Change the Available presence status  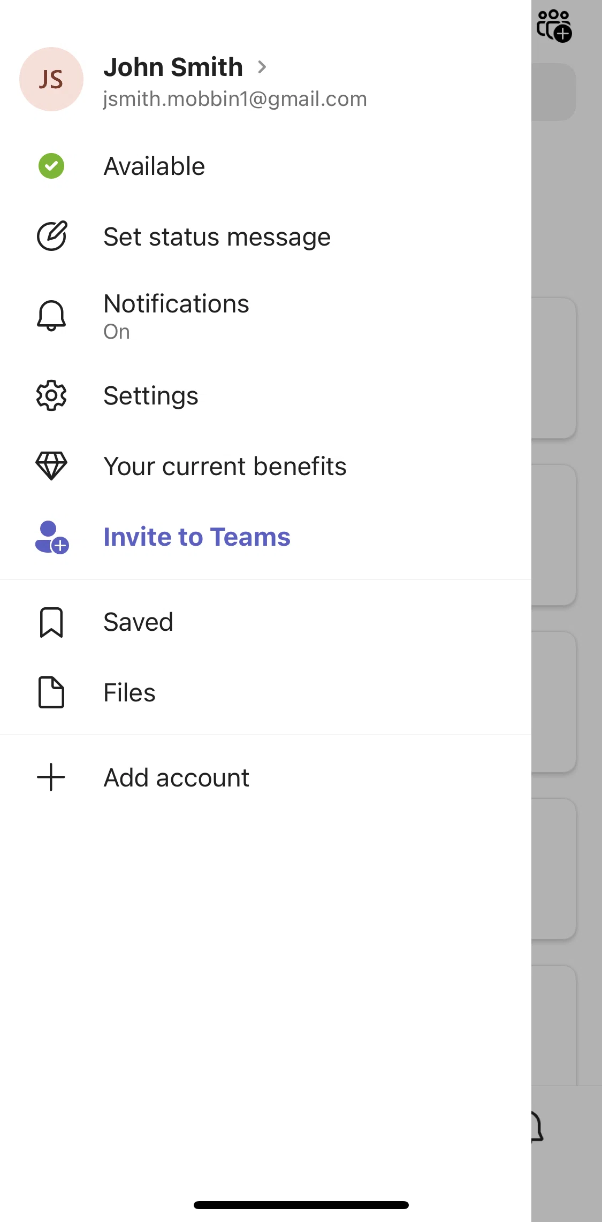(x=265, y=166)
